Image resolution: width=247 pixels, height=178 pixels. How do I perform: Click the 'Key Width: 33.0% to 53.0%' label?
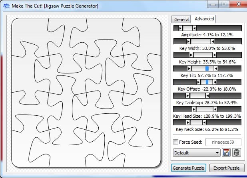click(207, 48)
